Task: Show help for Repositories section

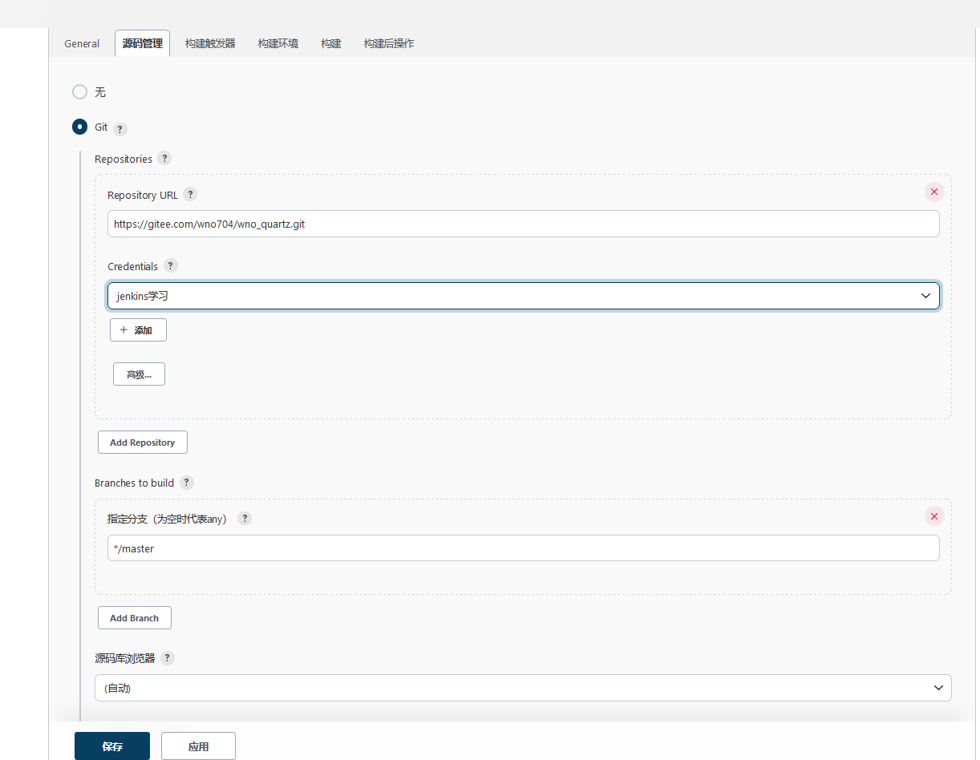Action: point(164,158)
